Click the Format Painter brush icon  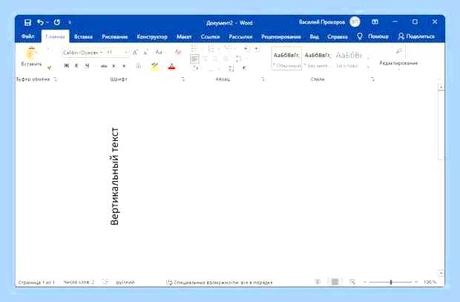coord(49,68)
